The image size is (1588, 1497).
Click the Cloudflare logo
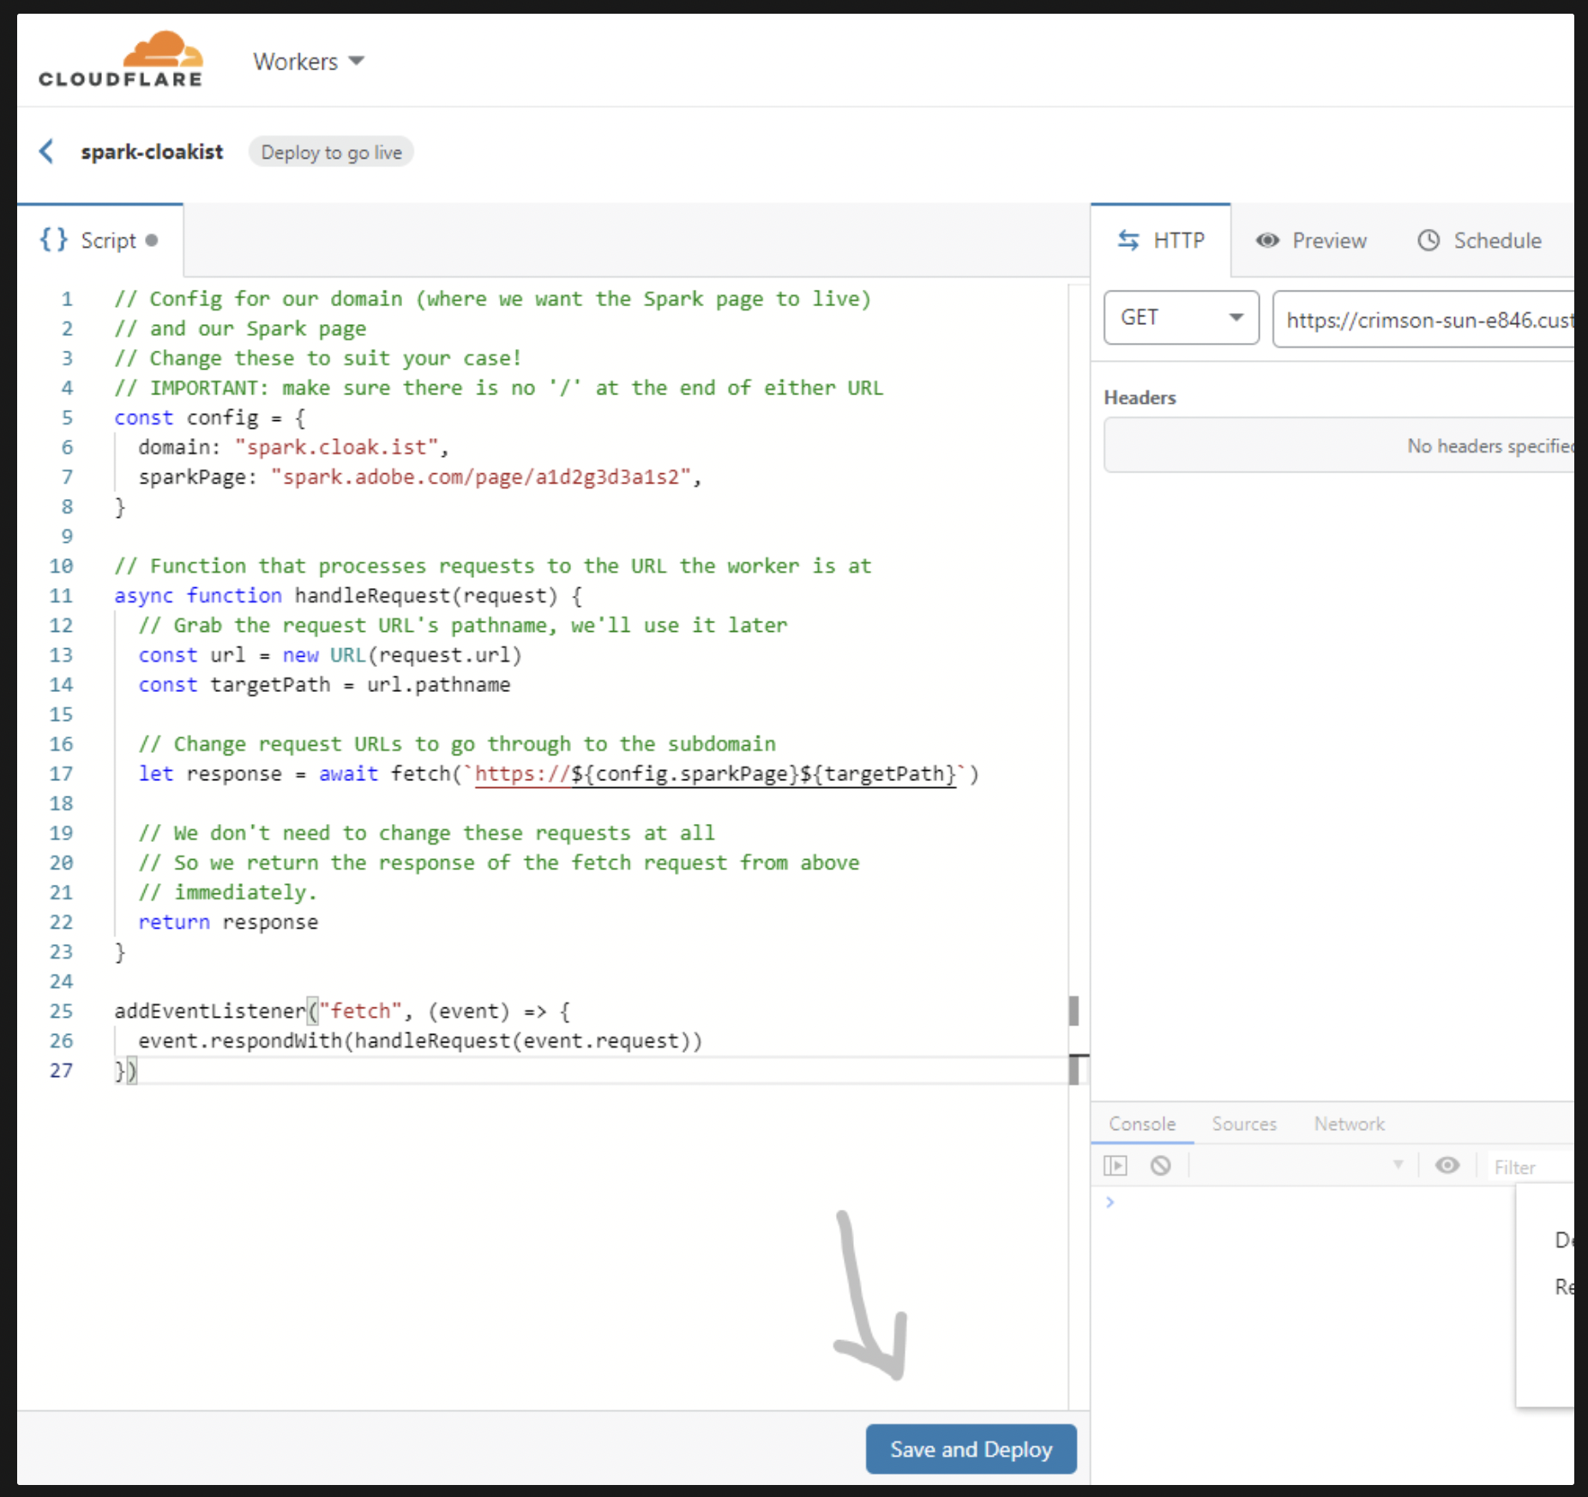point(121,60)
